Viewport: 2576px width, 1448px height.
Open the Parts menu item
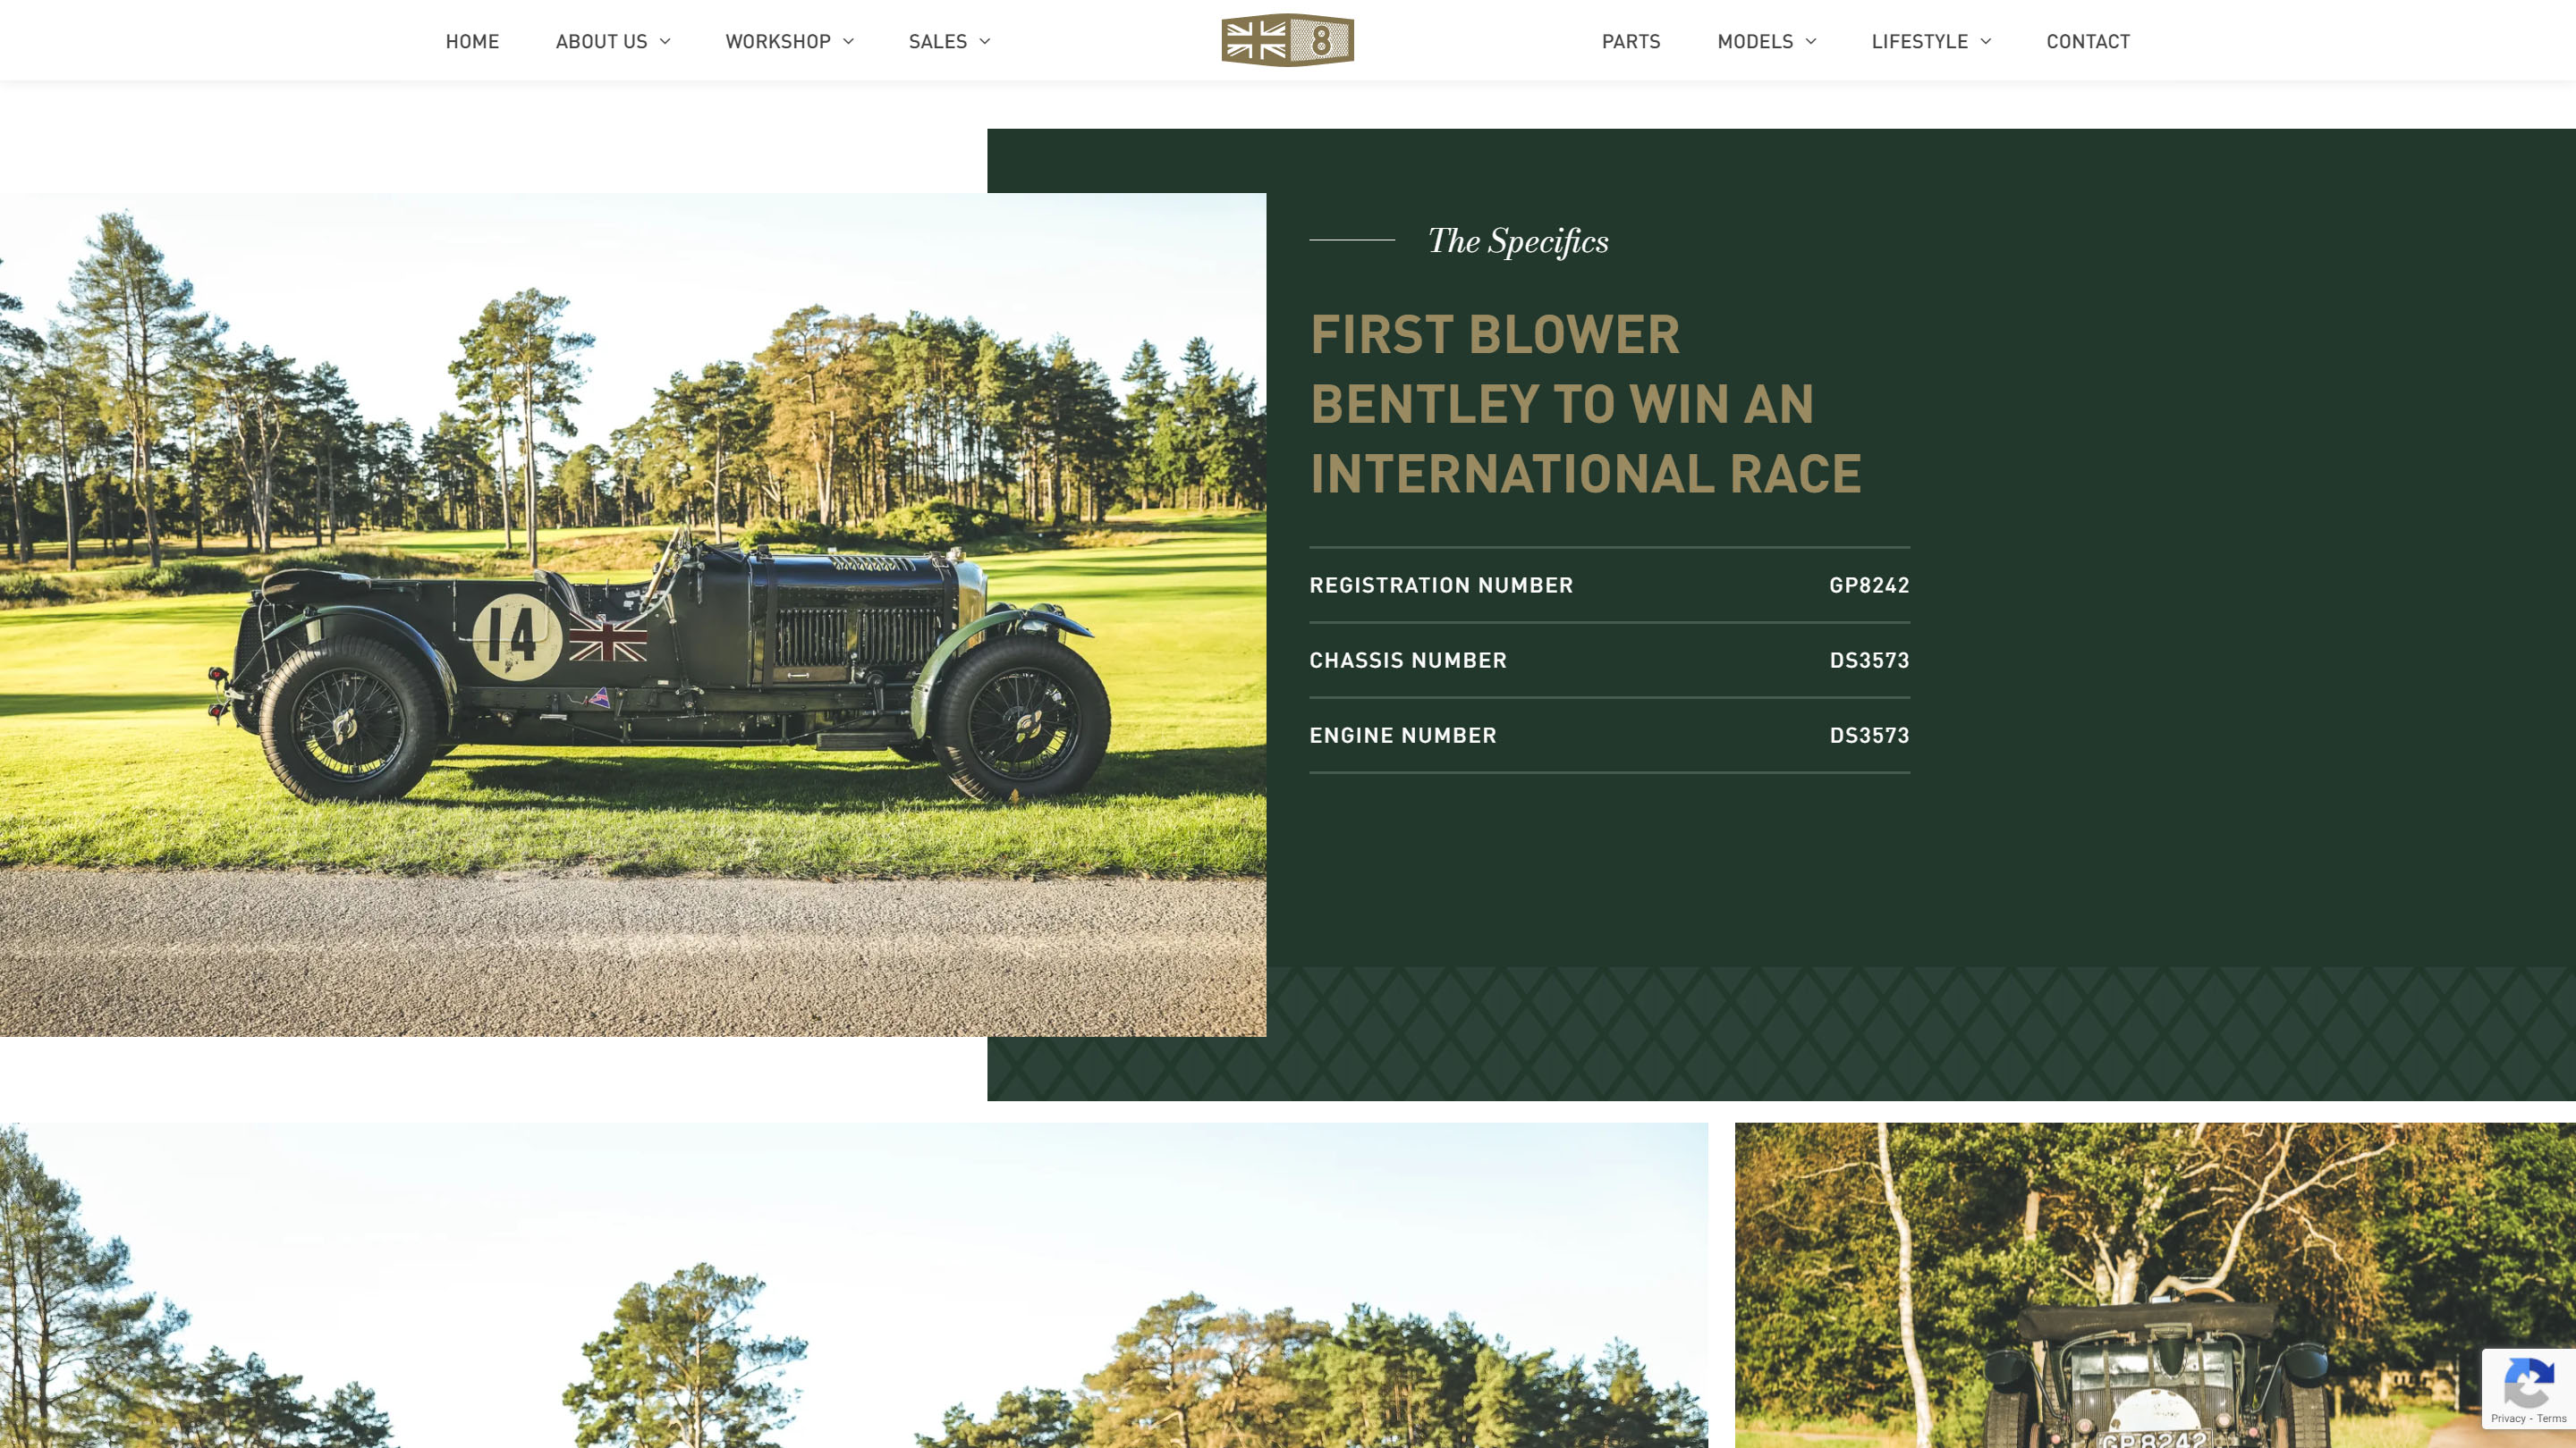coord(1630,41)
